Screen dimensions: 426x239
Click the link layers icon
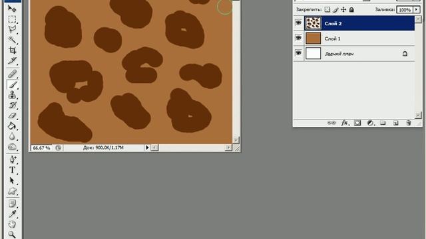pyautogui.click(x=331, y=123)
